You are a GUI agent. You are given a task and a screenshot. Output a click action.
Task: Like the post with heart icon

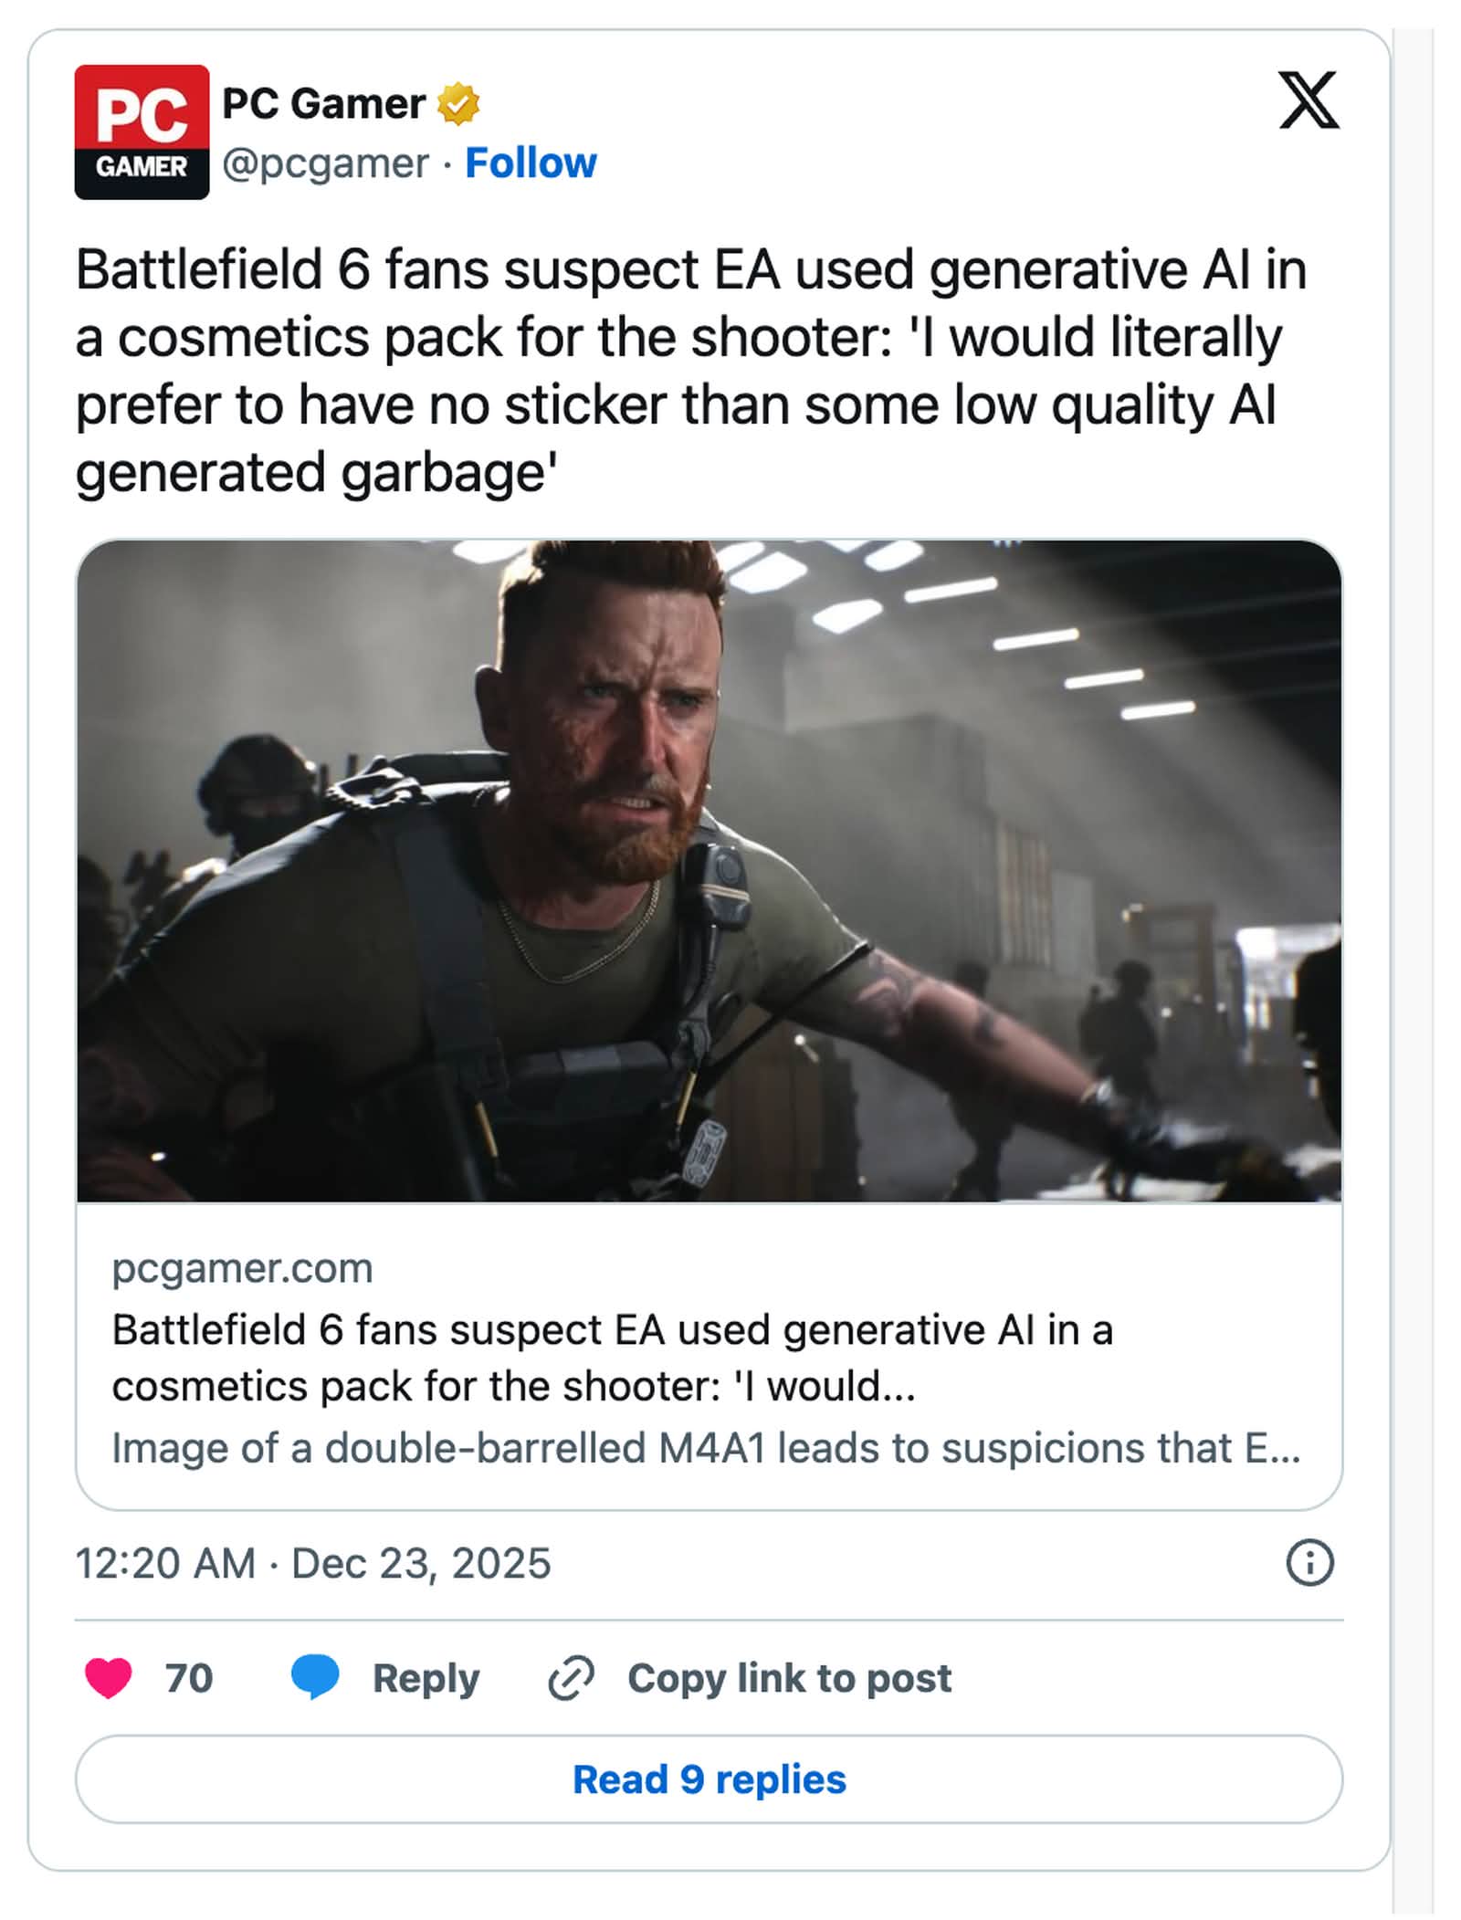point(108,1677)
